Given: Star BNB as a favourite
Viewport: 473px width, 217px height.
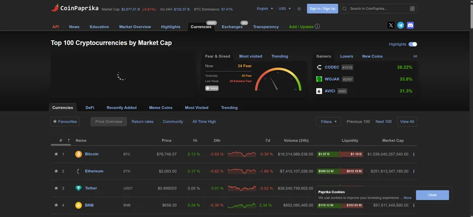Looking at the screenshot, I should [56, 205].
